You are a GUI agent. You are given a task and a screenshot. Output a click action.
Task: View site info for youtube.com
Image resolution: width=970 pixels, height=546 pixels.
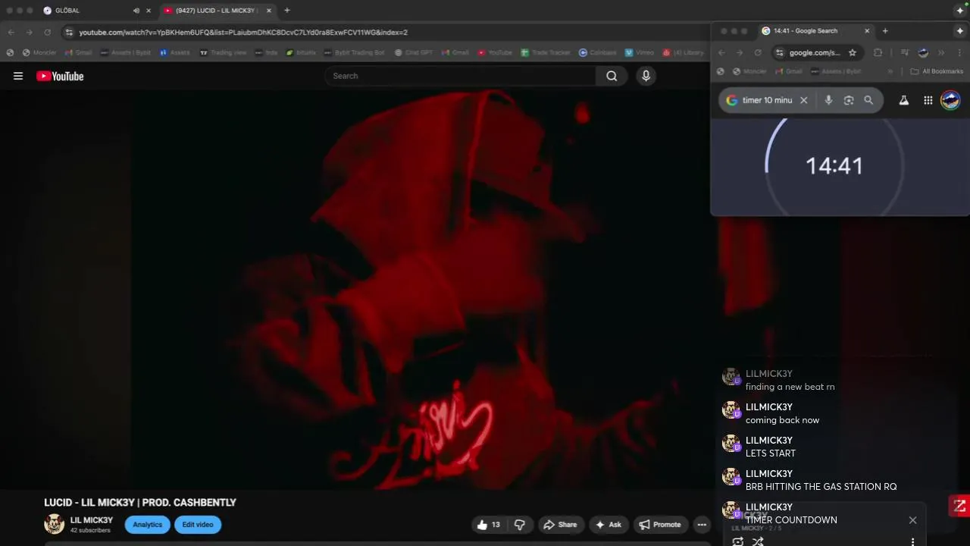[69, 33]
